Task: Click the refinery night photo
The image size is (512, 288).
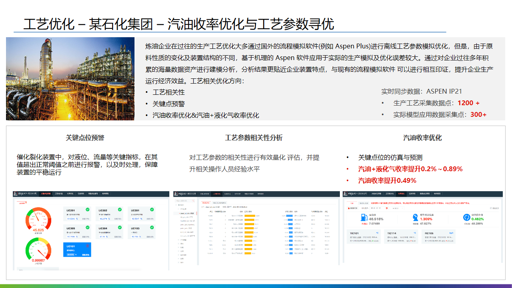Action: tap(70, 79)
